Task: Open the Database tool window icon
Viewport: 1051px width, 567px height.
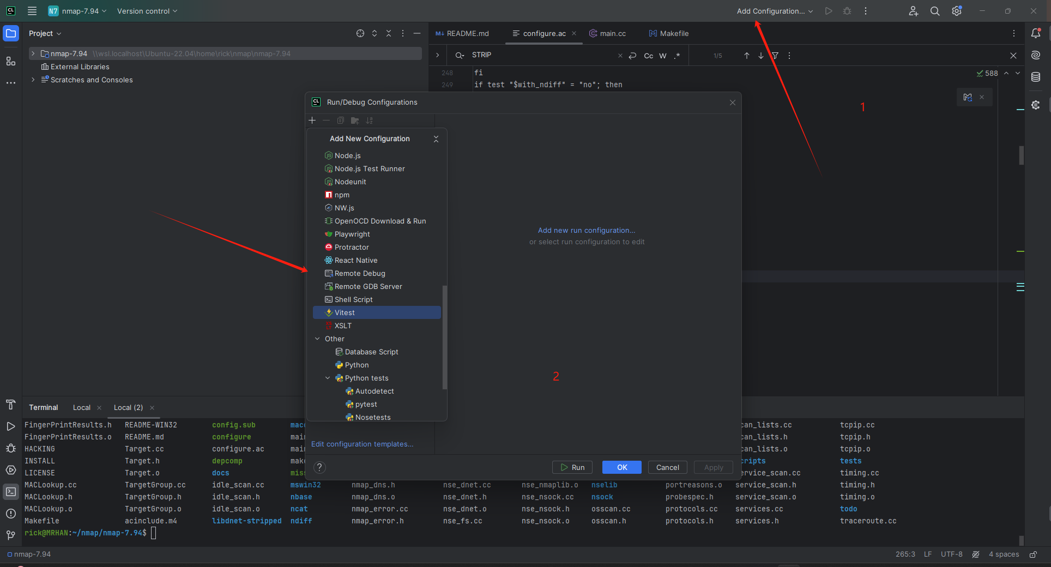Action: (1036, 77)
